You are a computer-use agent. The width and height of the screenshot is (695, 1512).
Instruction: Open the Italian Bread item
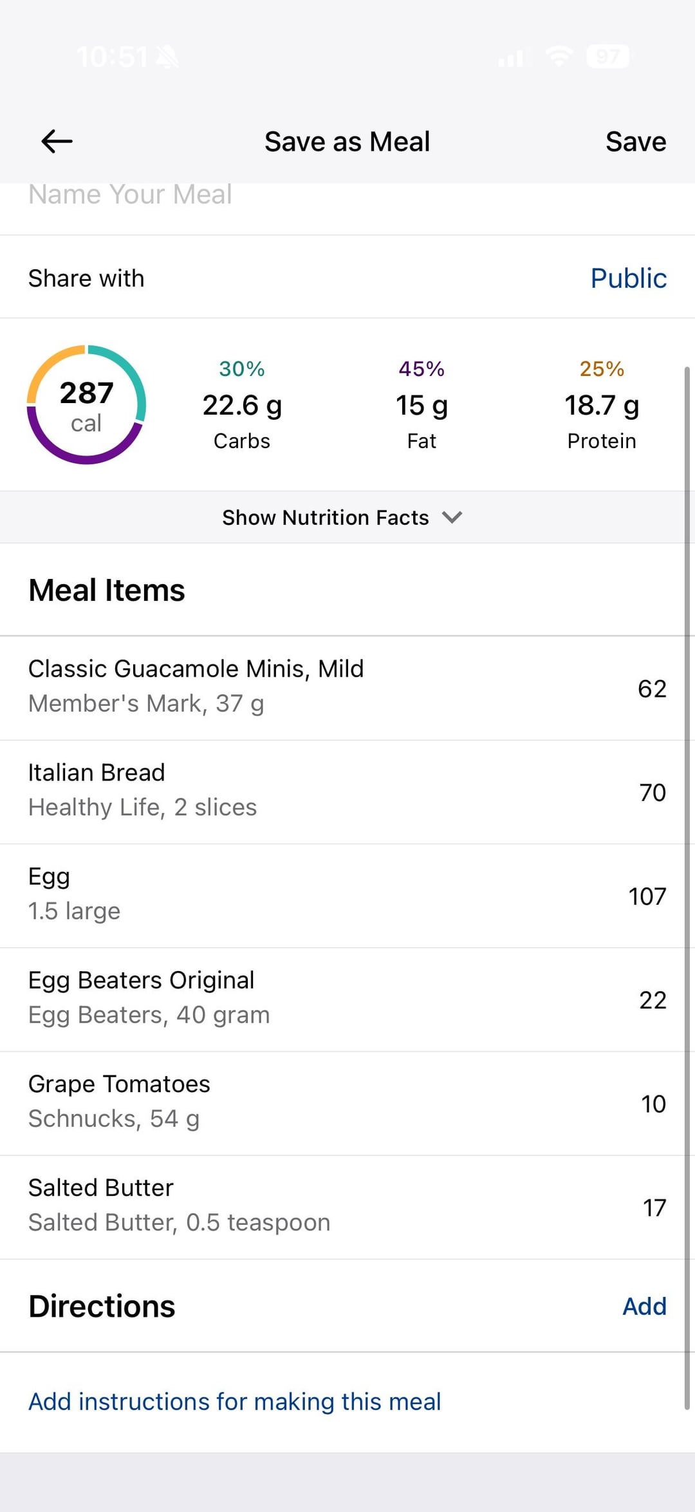pyautogui.click(x=142, y=790)
